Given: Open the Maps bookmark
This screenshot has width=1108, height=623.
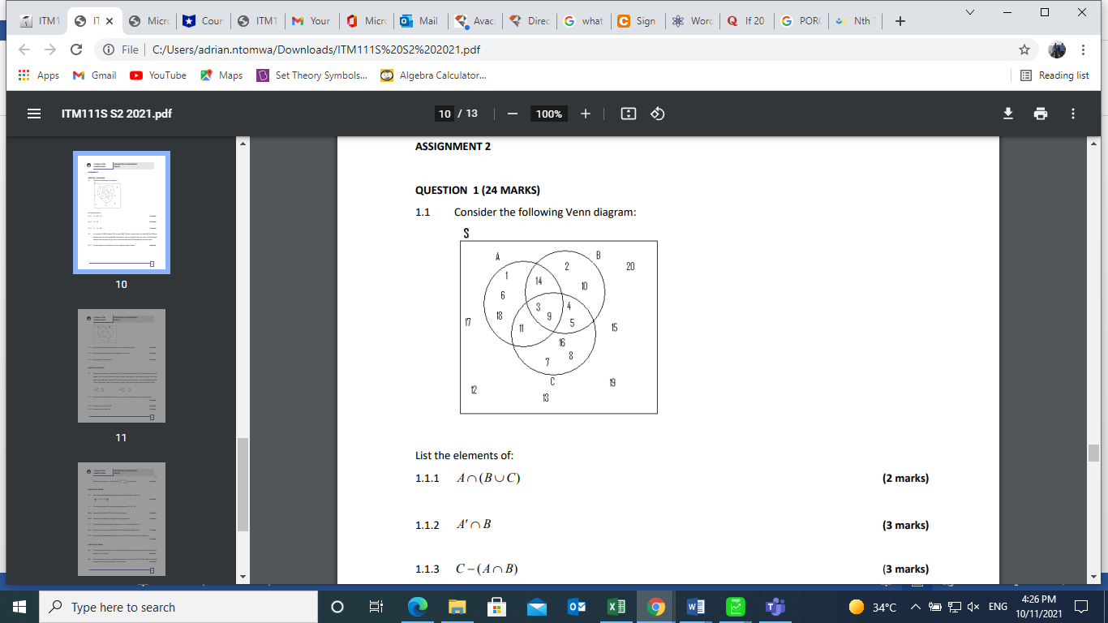Looking at the screenshot, I should tap(221, 75).
